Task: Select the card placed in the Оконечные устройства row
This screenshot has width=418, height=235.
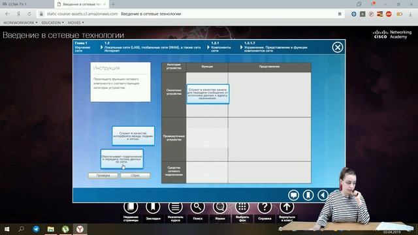Action: pos(208,94)
